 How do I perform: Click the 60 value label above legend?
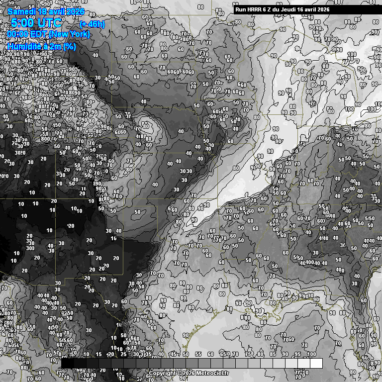point(210,355)
